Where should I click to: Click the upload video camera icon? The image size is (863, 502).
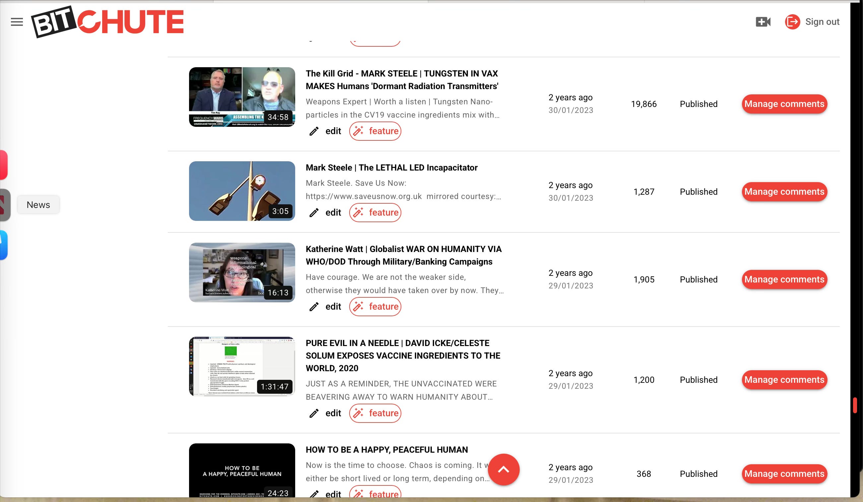[763, 22]
